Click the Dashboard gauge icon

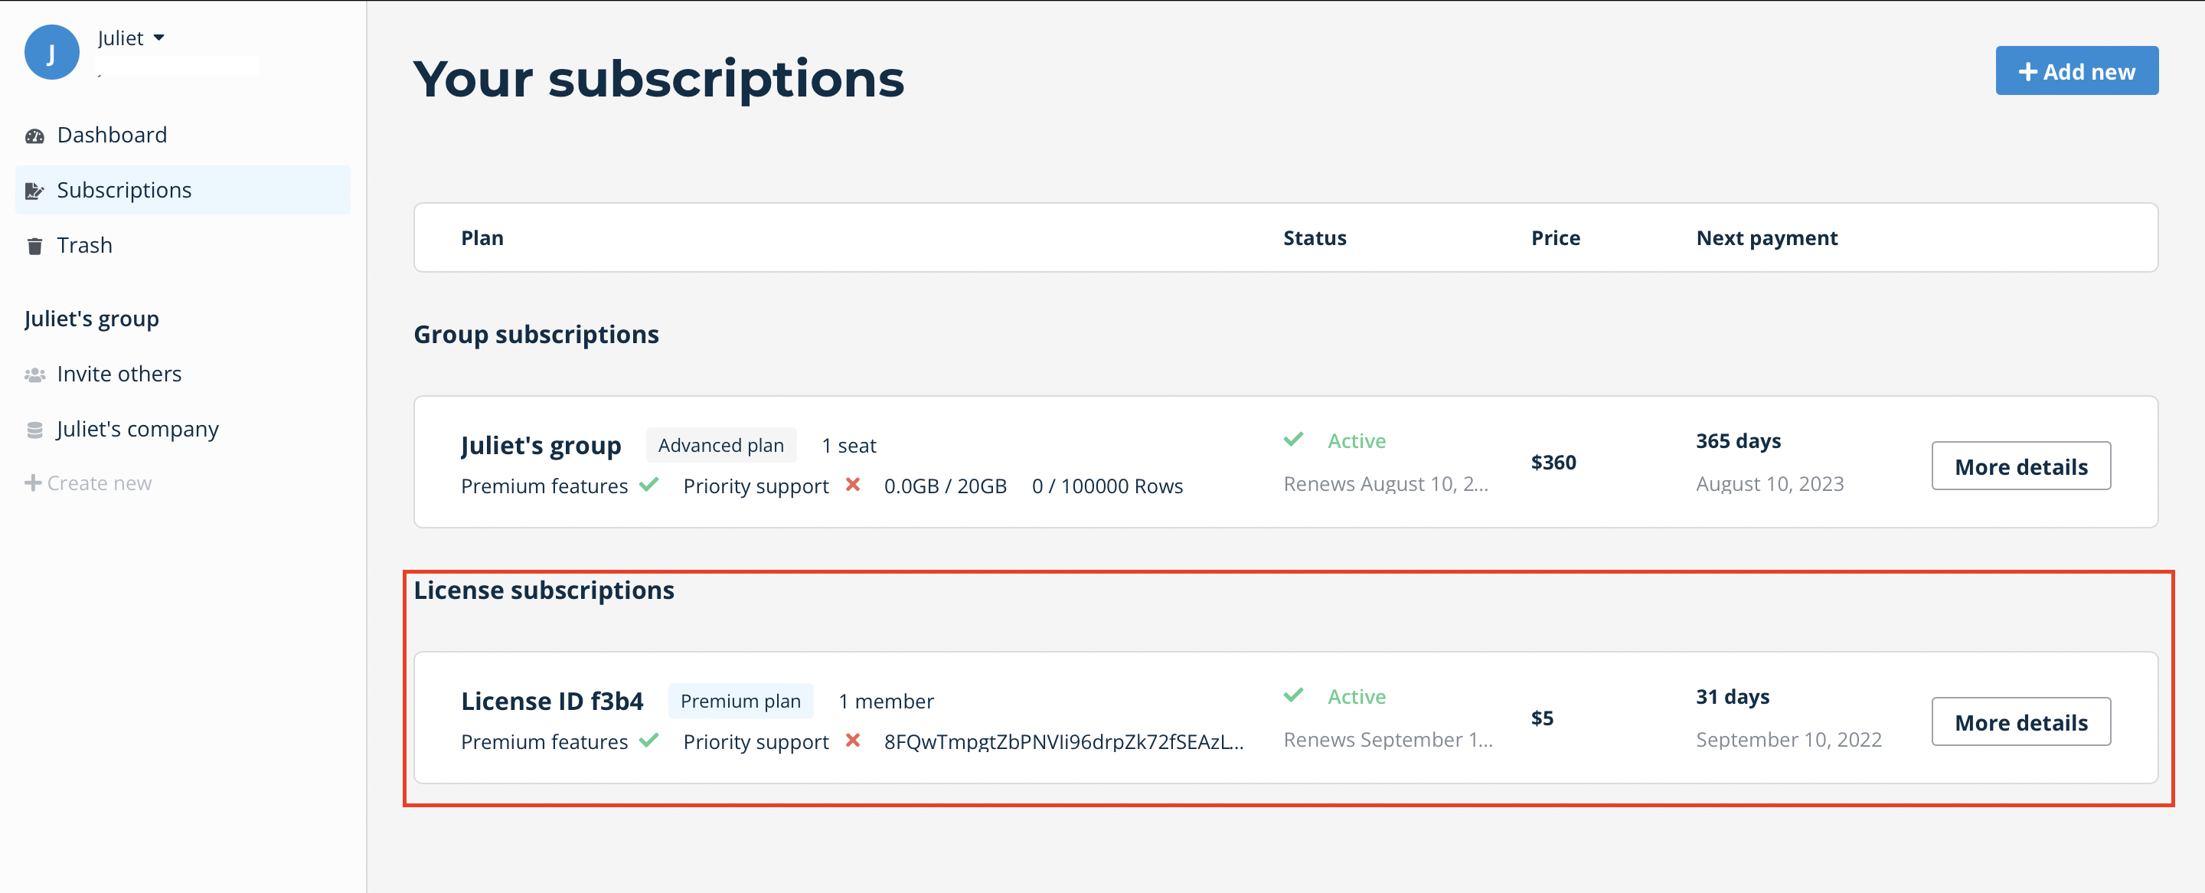34,136
